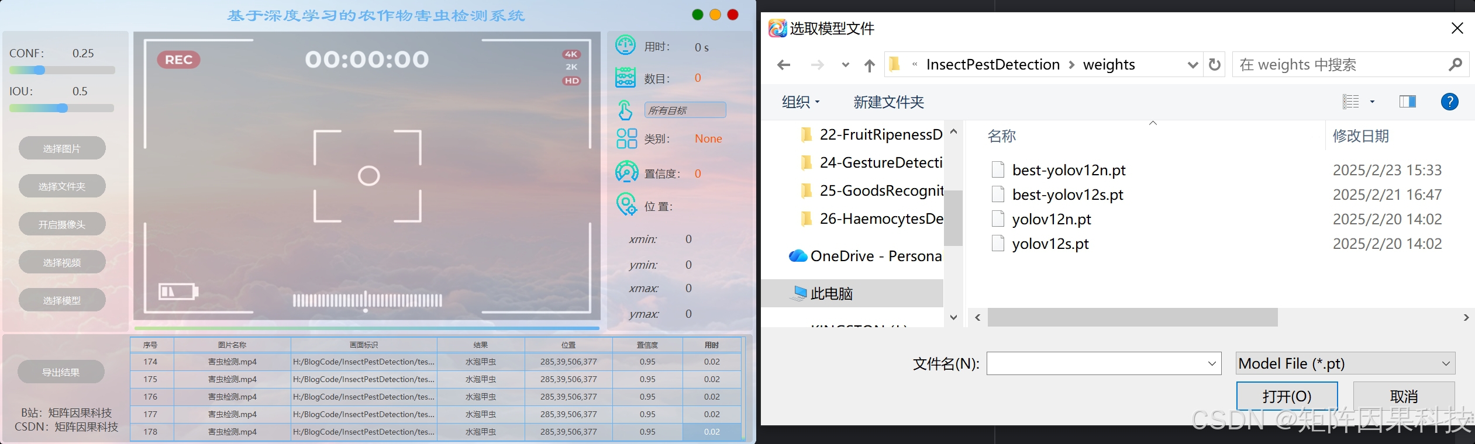This screenshot has height=444, width=1475.
Task: Click the location pin icon beside 位置
Action: (626, 204)
